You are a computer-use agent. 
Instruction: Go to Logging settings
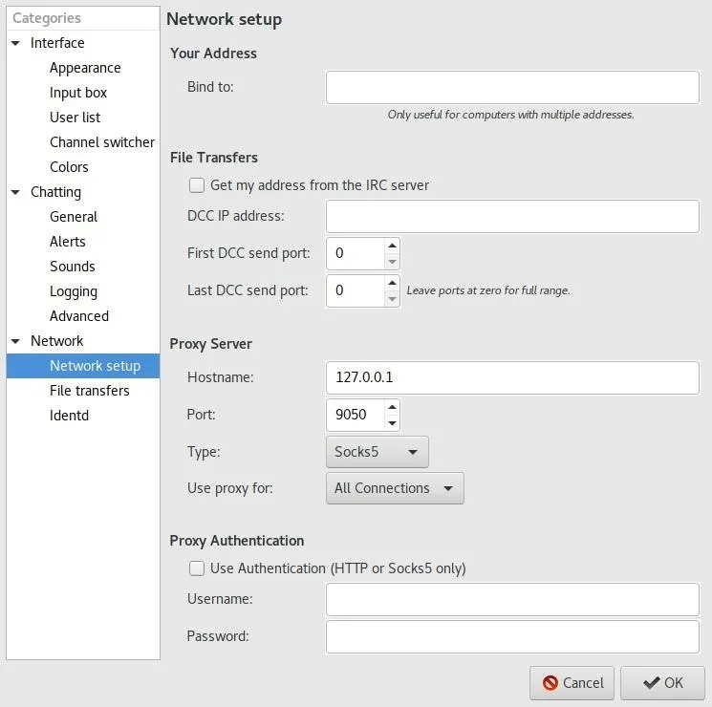[x=74, y=291]
